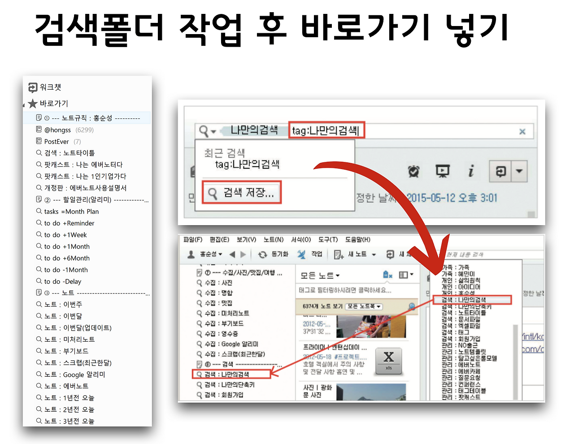The width and height of the screenshot is (574, 444).
Task: Create a note with the 새 노트 icon
Action: pos(339,254)
